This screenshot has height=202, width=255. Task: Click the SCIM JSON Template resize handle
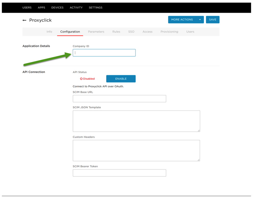[x=199, y=130]
